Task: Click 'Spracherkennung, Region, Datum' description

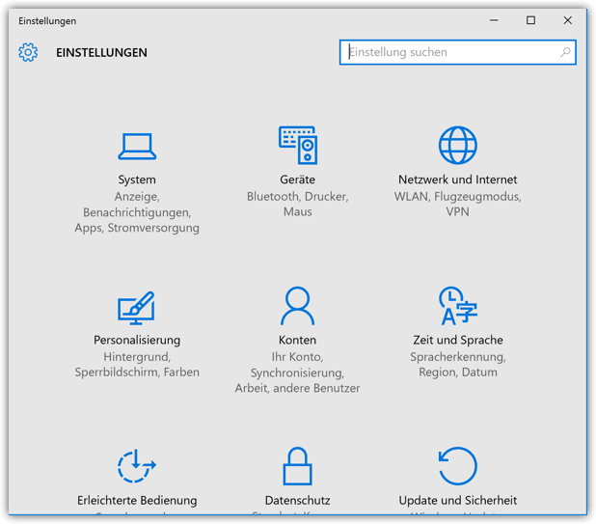Action: (x=458, y=365)
